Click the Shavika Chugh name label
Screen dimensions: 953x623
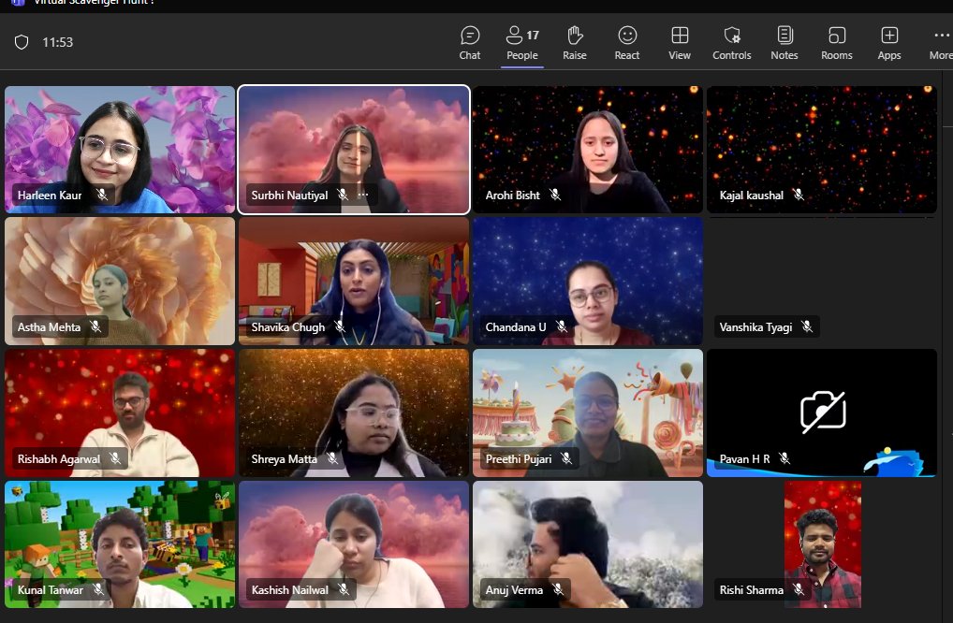pyautogui.click(x=288, y=327)
